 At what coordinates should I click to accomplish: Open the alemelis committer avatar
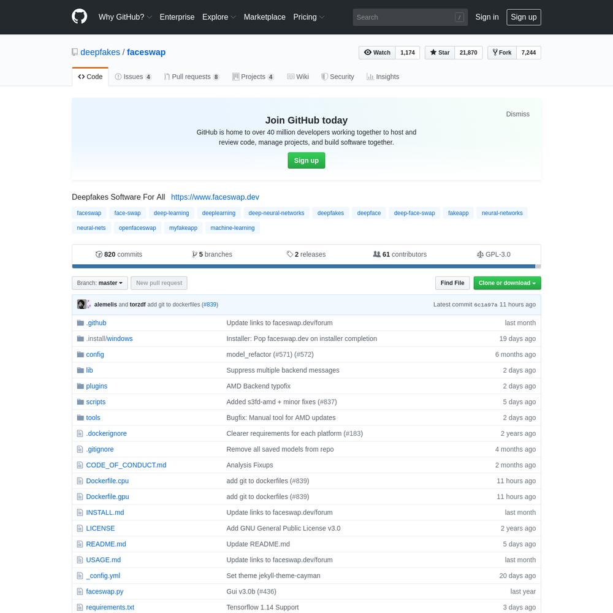pos(82,304)
